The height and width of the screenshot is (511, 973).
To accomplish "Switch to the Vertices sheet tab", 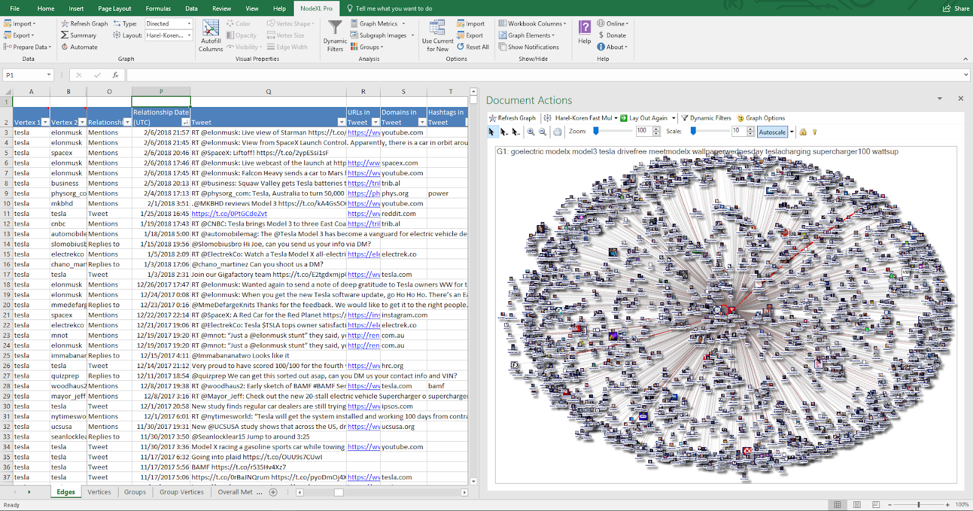I will pos(99,492).
